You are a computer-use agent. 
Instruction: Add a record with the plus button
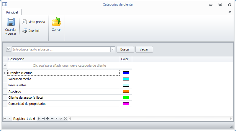[47, 118]
